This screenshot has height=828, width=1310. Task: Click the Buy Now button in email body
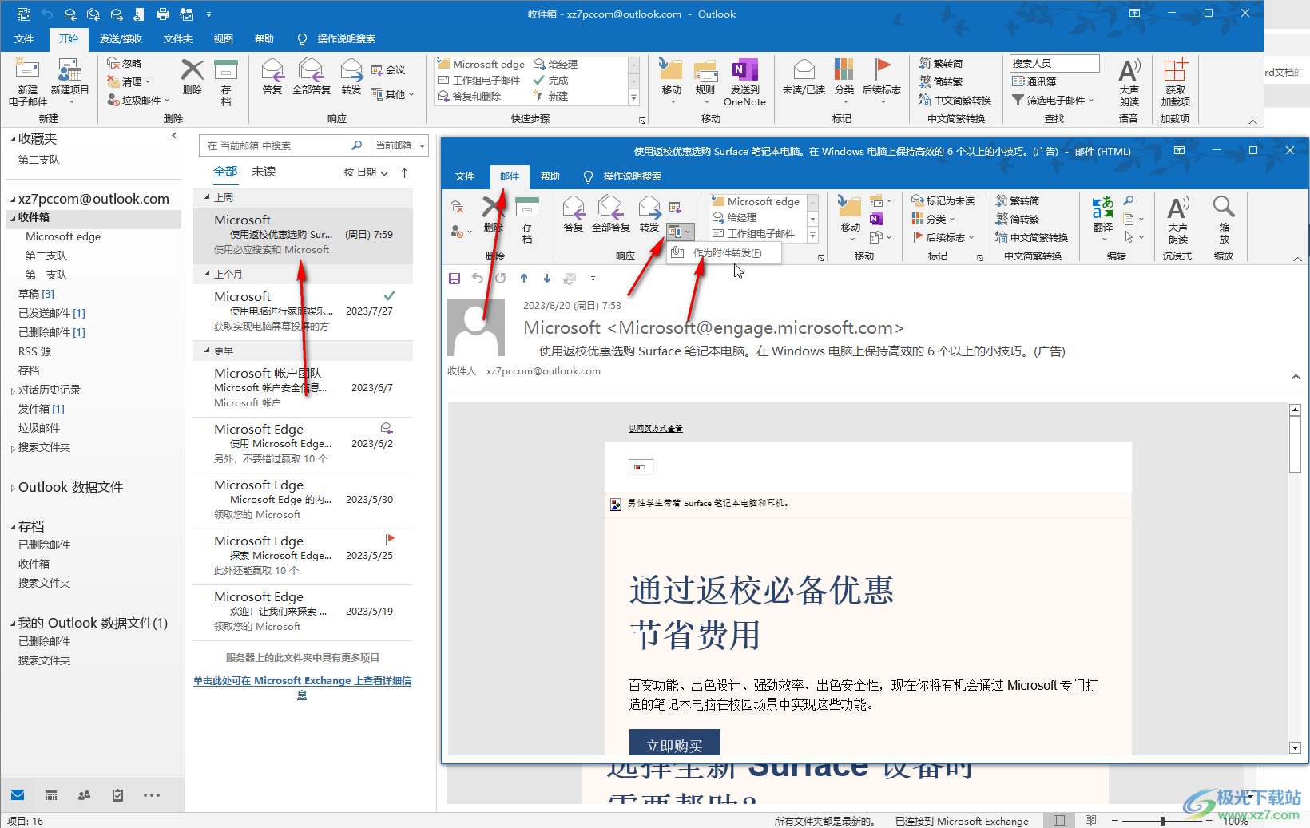(x=675, y=743)
